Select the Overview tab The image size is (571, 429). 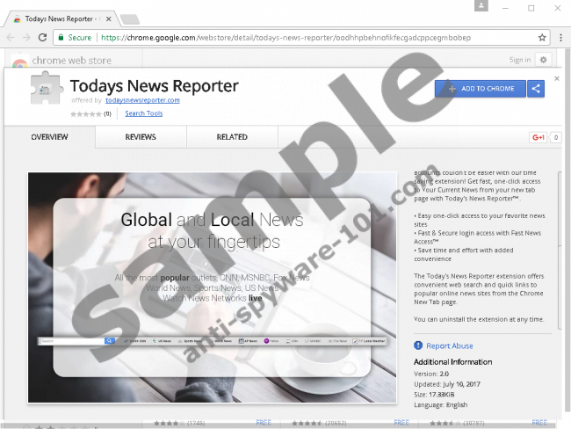[x=49, y=137]
